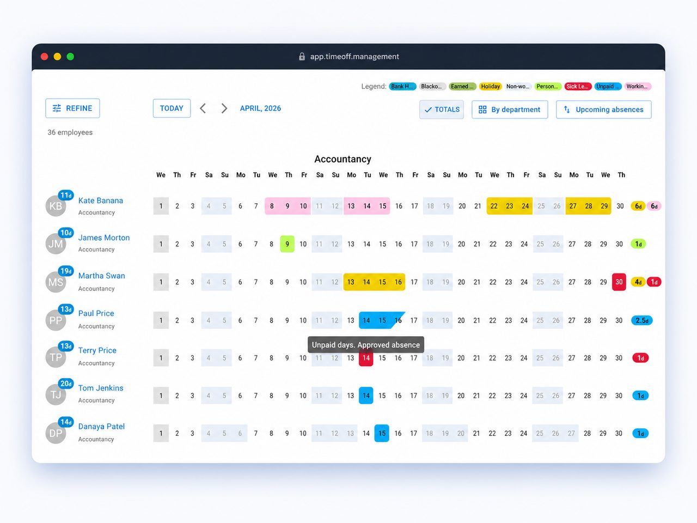Select Martha Swan's yellow holiday day 13
Screen dimensions: 697x523
(351, 282)
